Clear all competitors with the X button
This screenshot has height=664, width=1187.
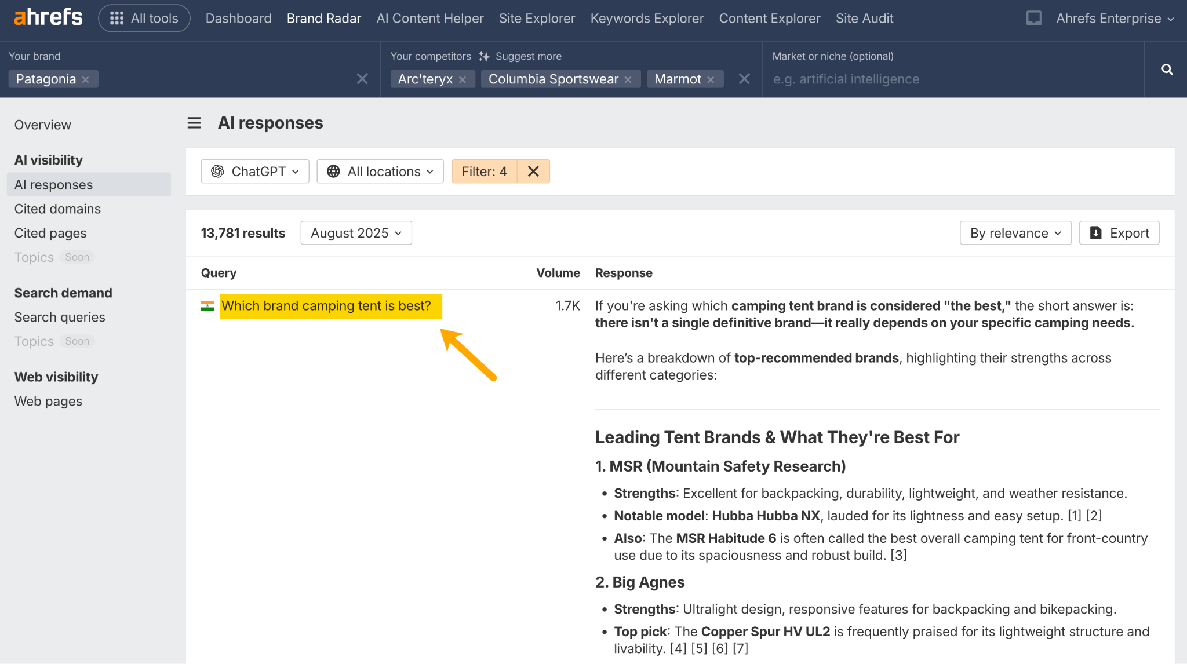(744, 79)
